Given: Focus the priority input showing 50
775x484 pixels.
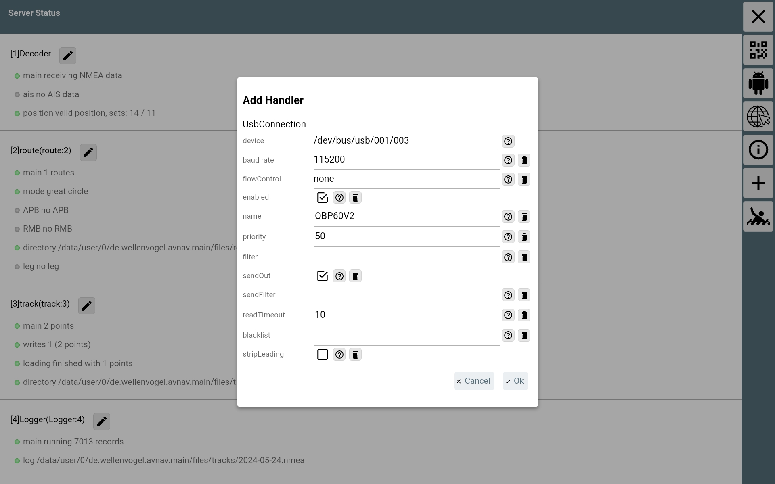Looking at the screenshot, I should point(406,236).
